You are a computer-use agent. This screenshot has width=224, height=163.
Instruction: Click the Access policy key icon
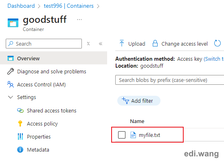pos(20,123)
